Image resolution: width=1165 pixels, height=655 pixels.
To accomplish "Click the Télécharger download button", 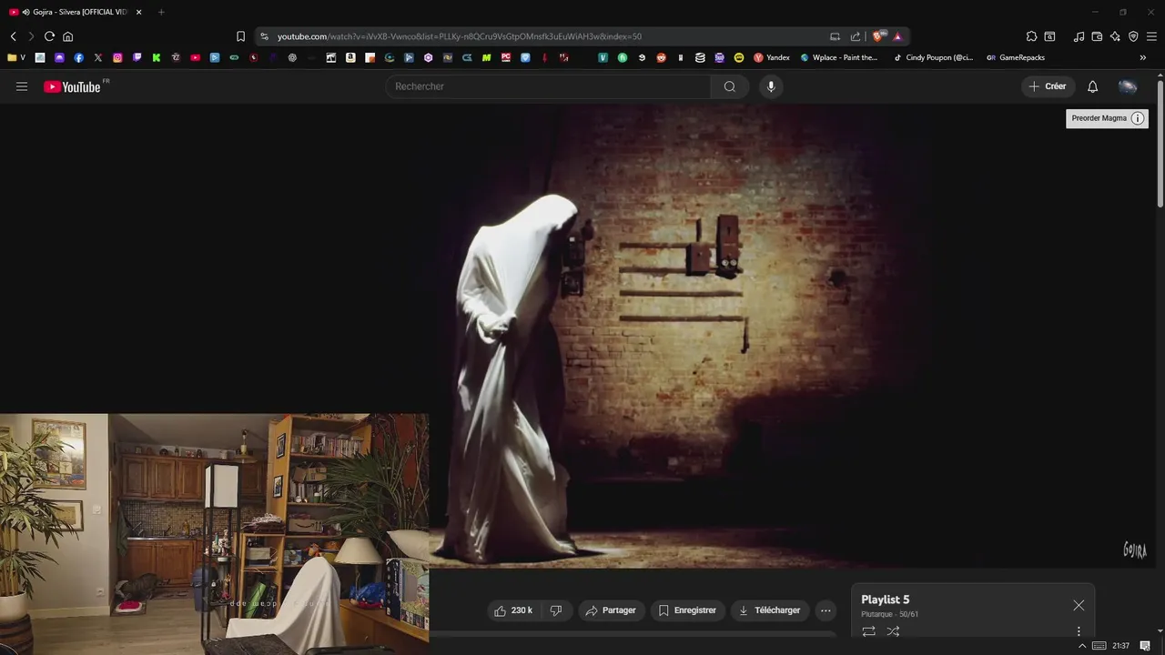I will (769, 610).
